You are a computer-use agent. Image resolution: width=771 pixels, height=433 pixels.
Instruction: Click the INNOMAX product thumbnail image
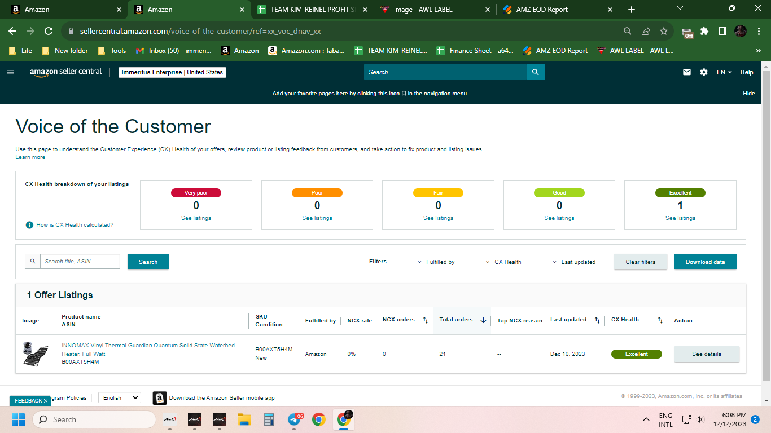(35, 354)
